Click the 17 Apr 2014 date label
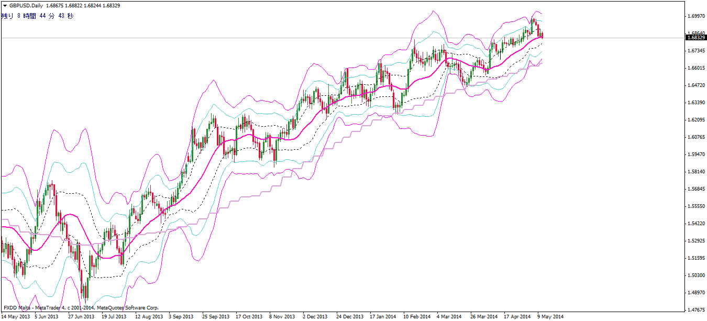 pos(517,317)
